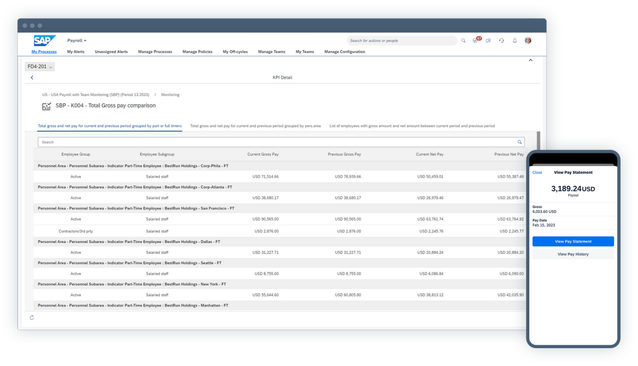Open the search icon in the top bar
Screen dimensions: 638x366
coord(463,40)
